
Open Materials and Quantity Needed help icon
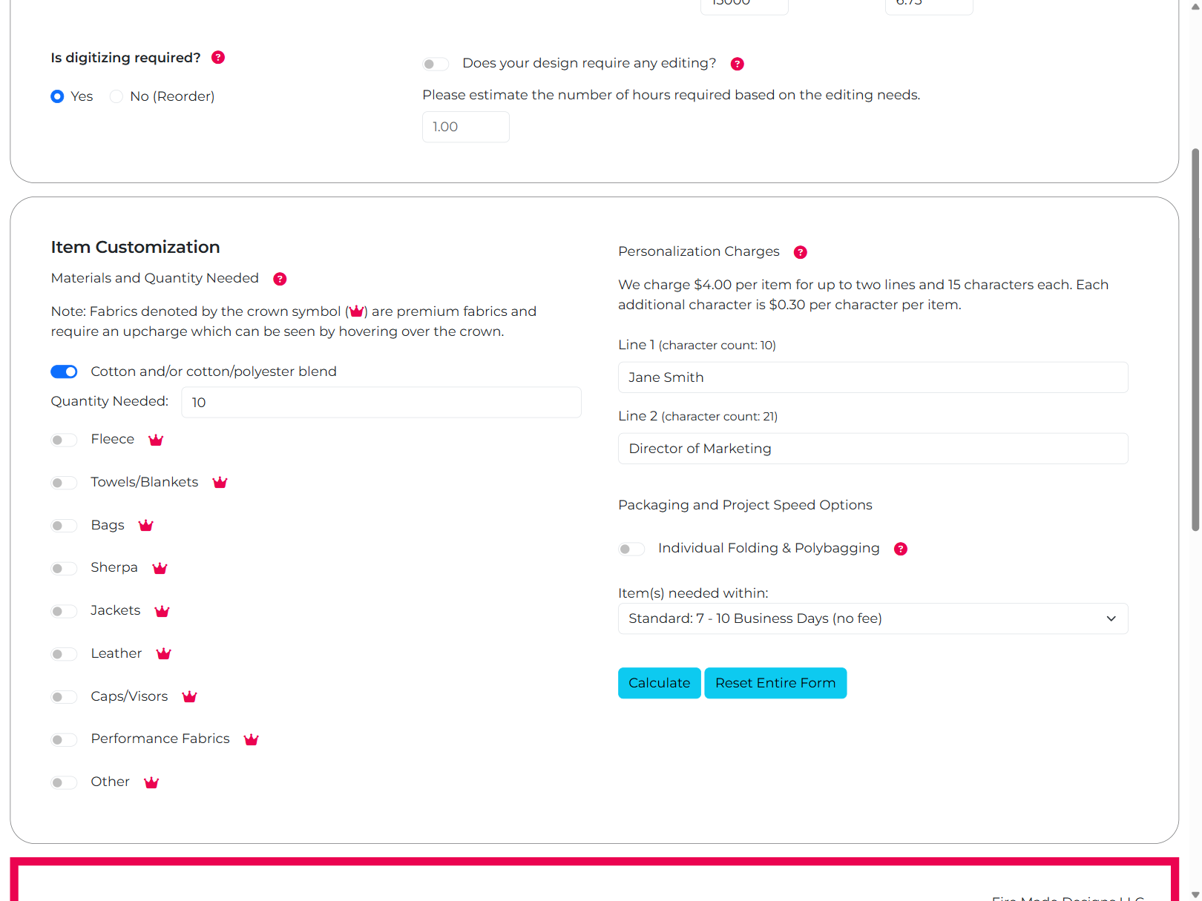tap(280, 279)
